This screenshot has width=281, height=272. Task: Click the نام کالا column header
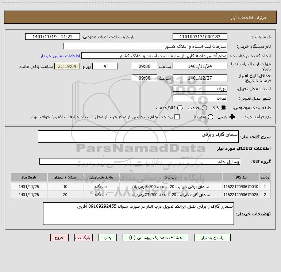[171, 177]
